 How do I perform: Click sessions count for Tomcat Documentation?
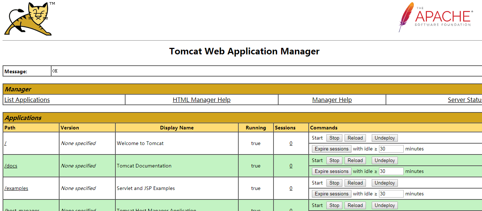tap(291, 166)
